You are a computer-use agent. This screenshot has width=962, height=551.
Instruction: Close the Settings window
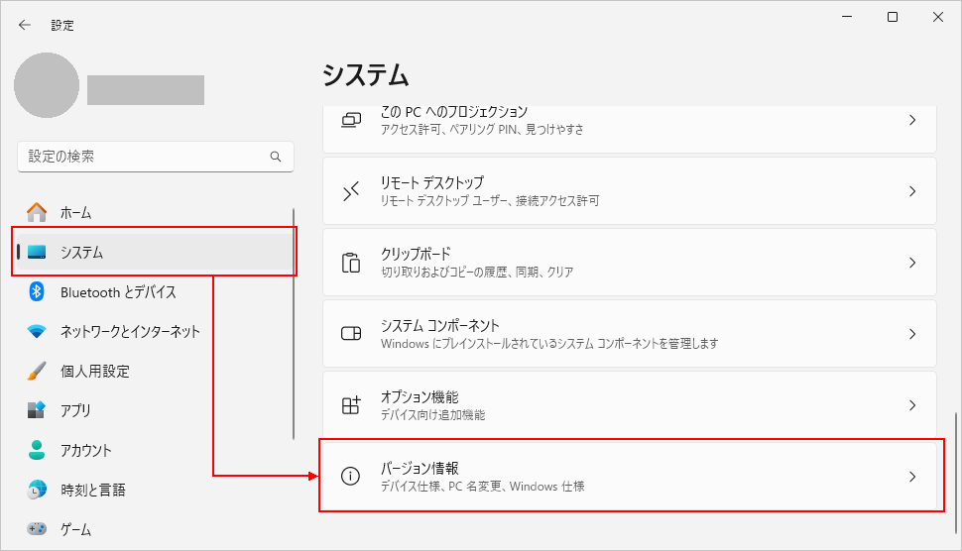[938, 17]
